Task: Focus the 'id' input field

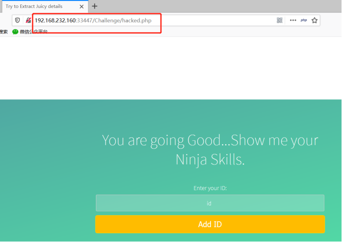Action: click(210, 203)
